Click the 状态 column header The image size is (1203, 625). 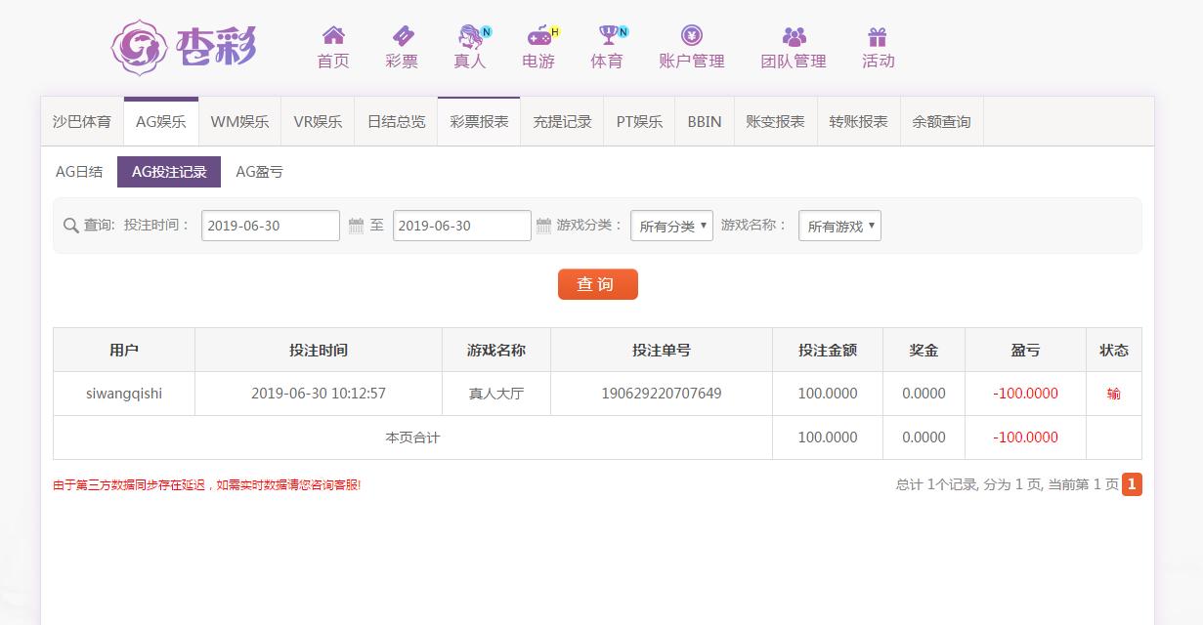click(1114, 350)
